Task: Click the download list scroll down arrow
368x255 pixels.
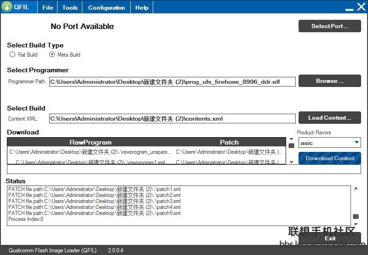Action: pos(291,162)
